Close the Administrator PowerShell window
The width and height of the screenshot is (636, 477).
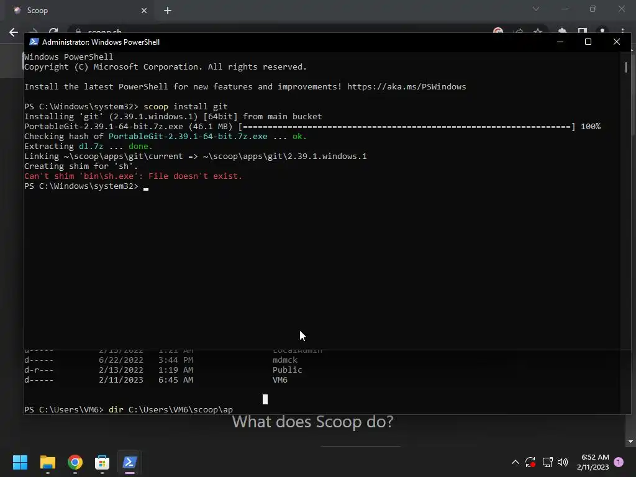[617, 42]
